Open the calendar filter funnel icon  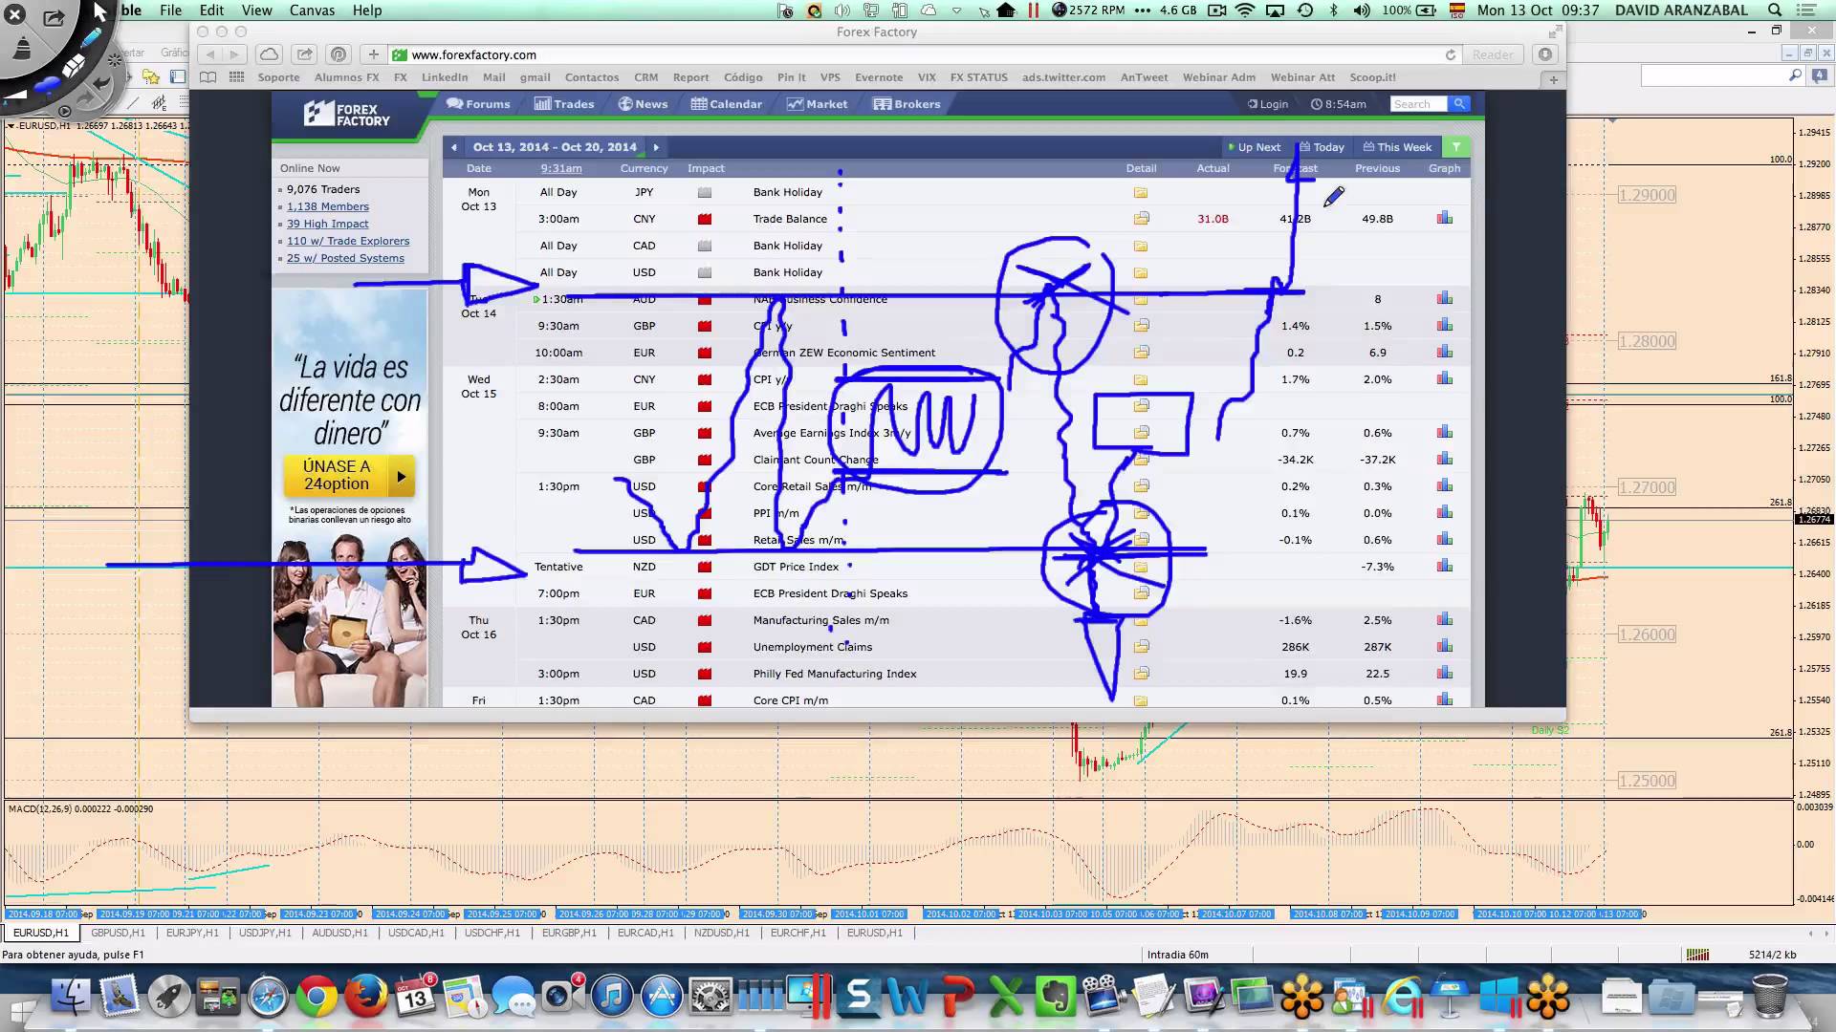click(x=1455, y=147)
